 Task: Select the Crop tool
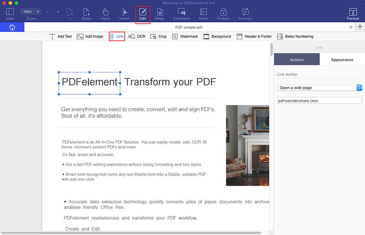158,37
